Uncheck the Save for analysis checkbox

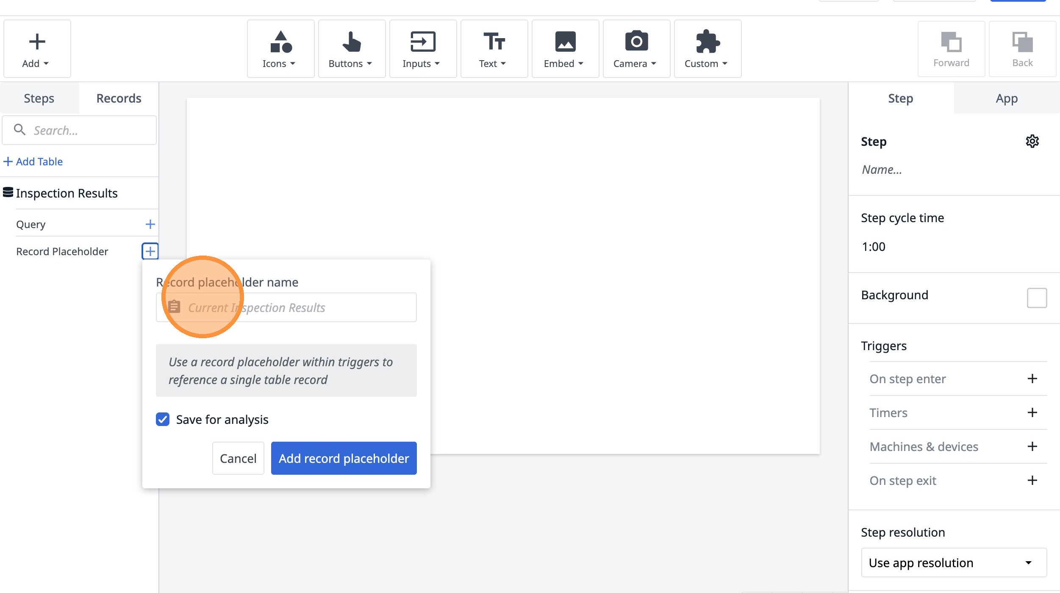[163, 419]
